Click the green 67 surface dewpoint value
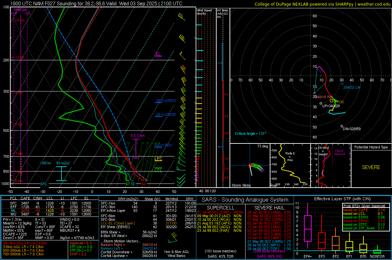The width and height of the screenshot is (392, 260). pyautogui.click(x=128, y=184)
